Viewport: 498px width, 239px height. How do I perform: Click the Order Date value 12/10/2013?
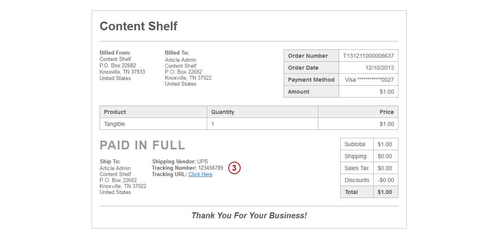coord(380,68)
